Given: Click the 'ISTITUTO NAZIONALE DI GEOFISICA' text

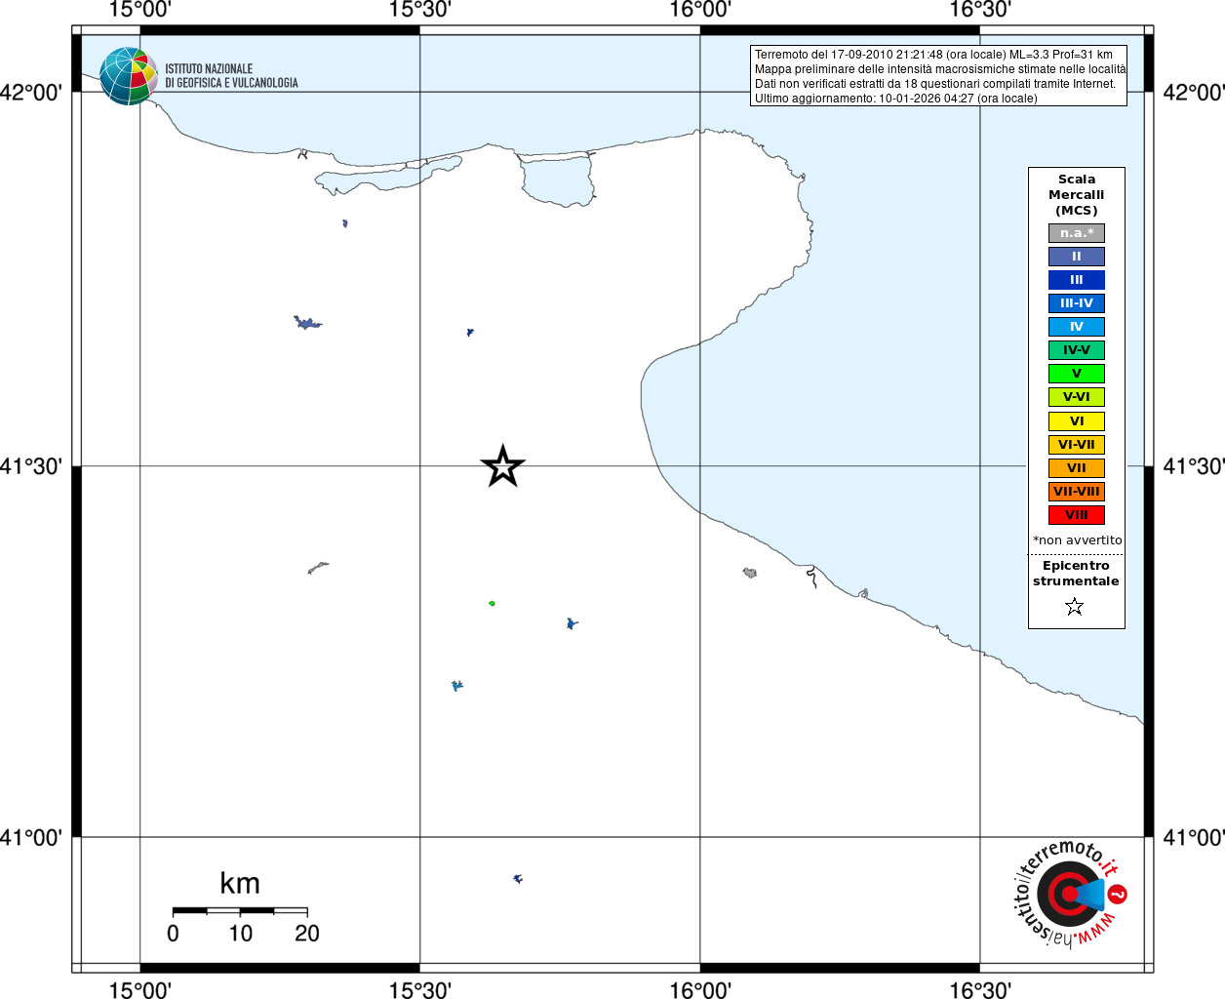Looking at the screenshot, I should 231,76.
